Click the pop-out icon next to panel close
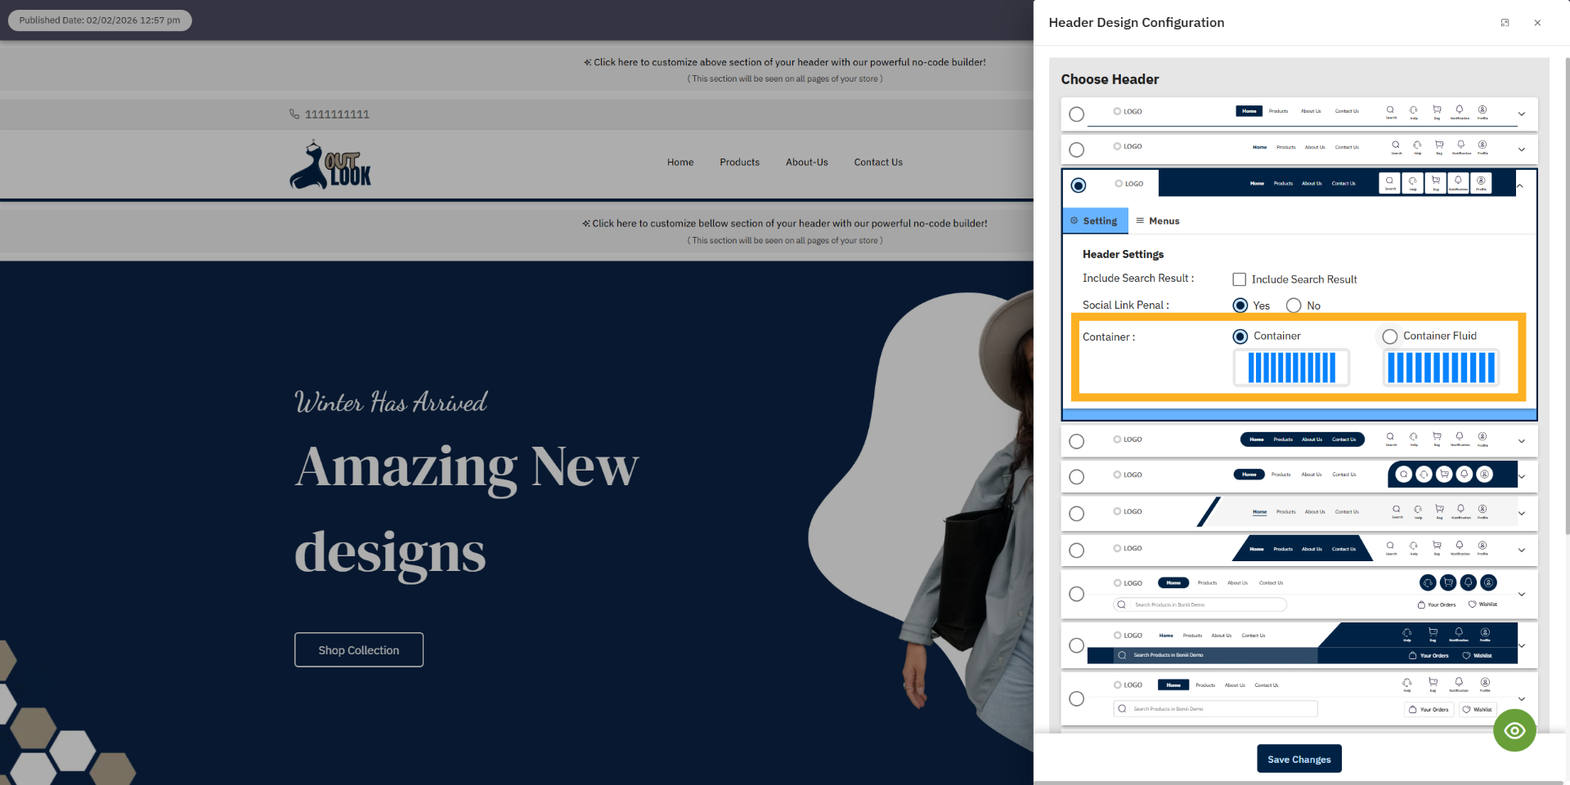Screen dimensions: 1570x785 (1505, 22)
